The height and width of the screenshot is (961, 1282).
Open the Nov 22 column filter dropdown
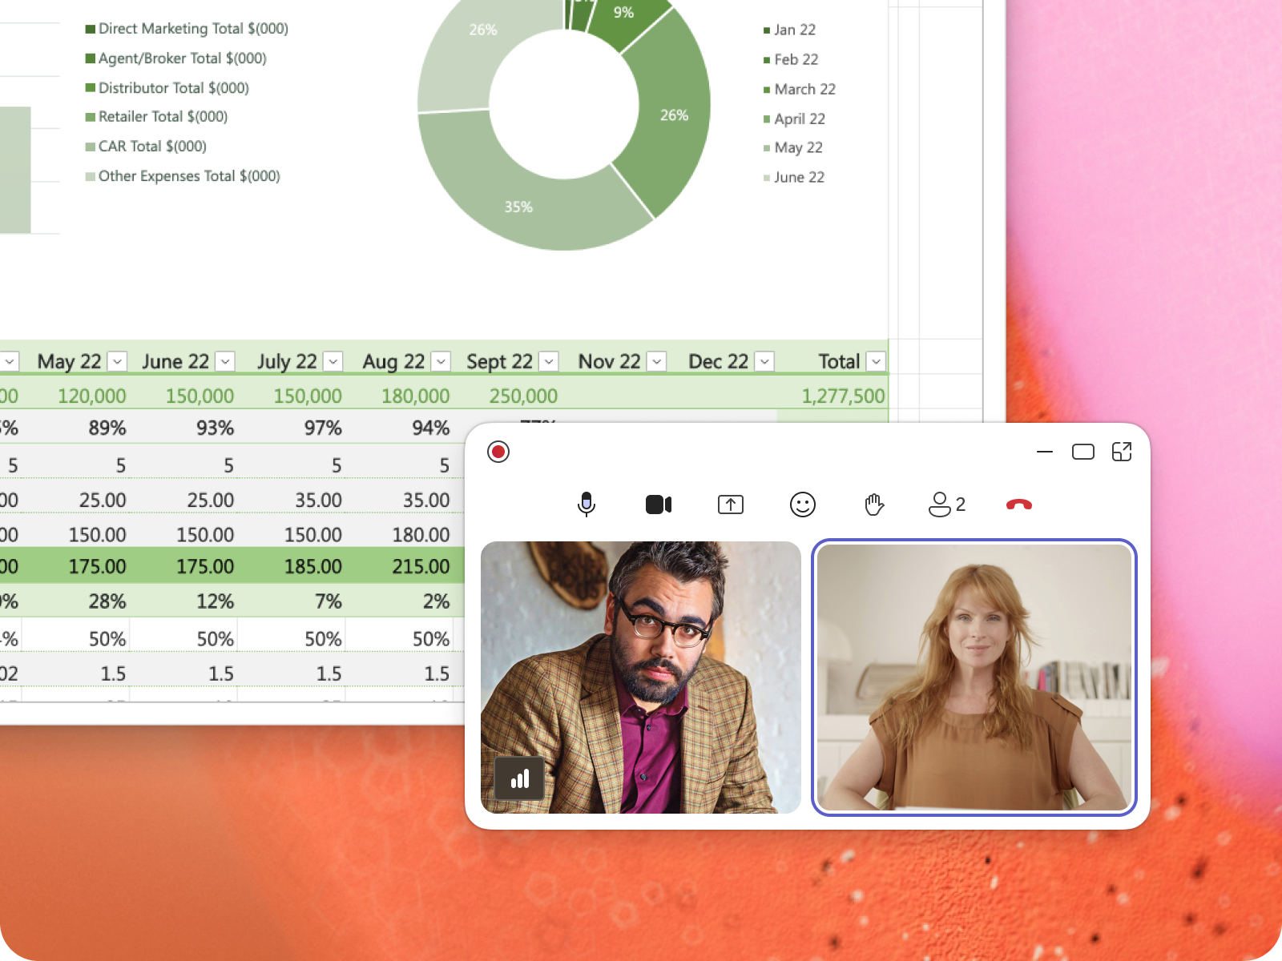coord(657,362)
